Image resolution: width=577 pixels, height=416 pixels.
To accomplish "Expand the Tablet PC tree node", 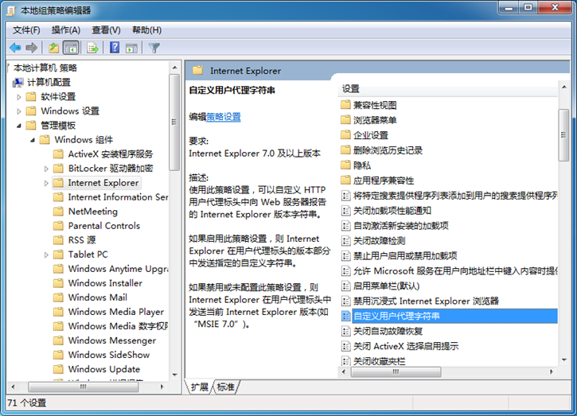I will click(x=46, y=255).
